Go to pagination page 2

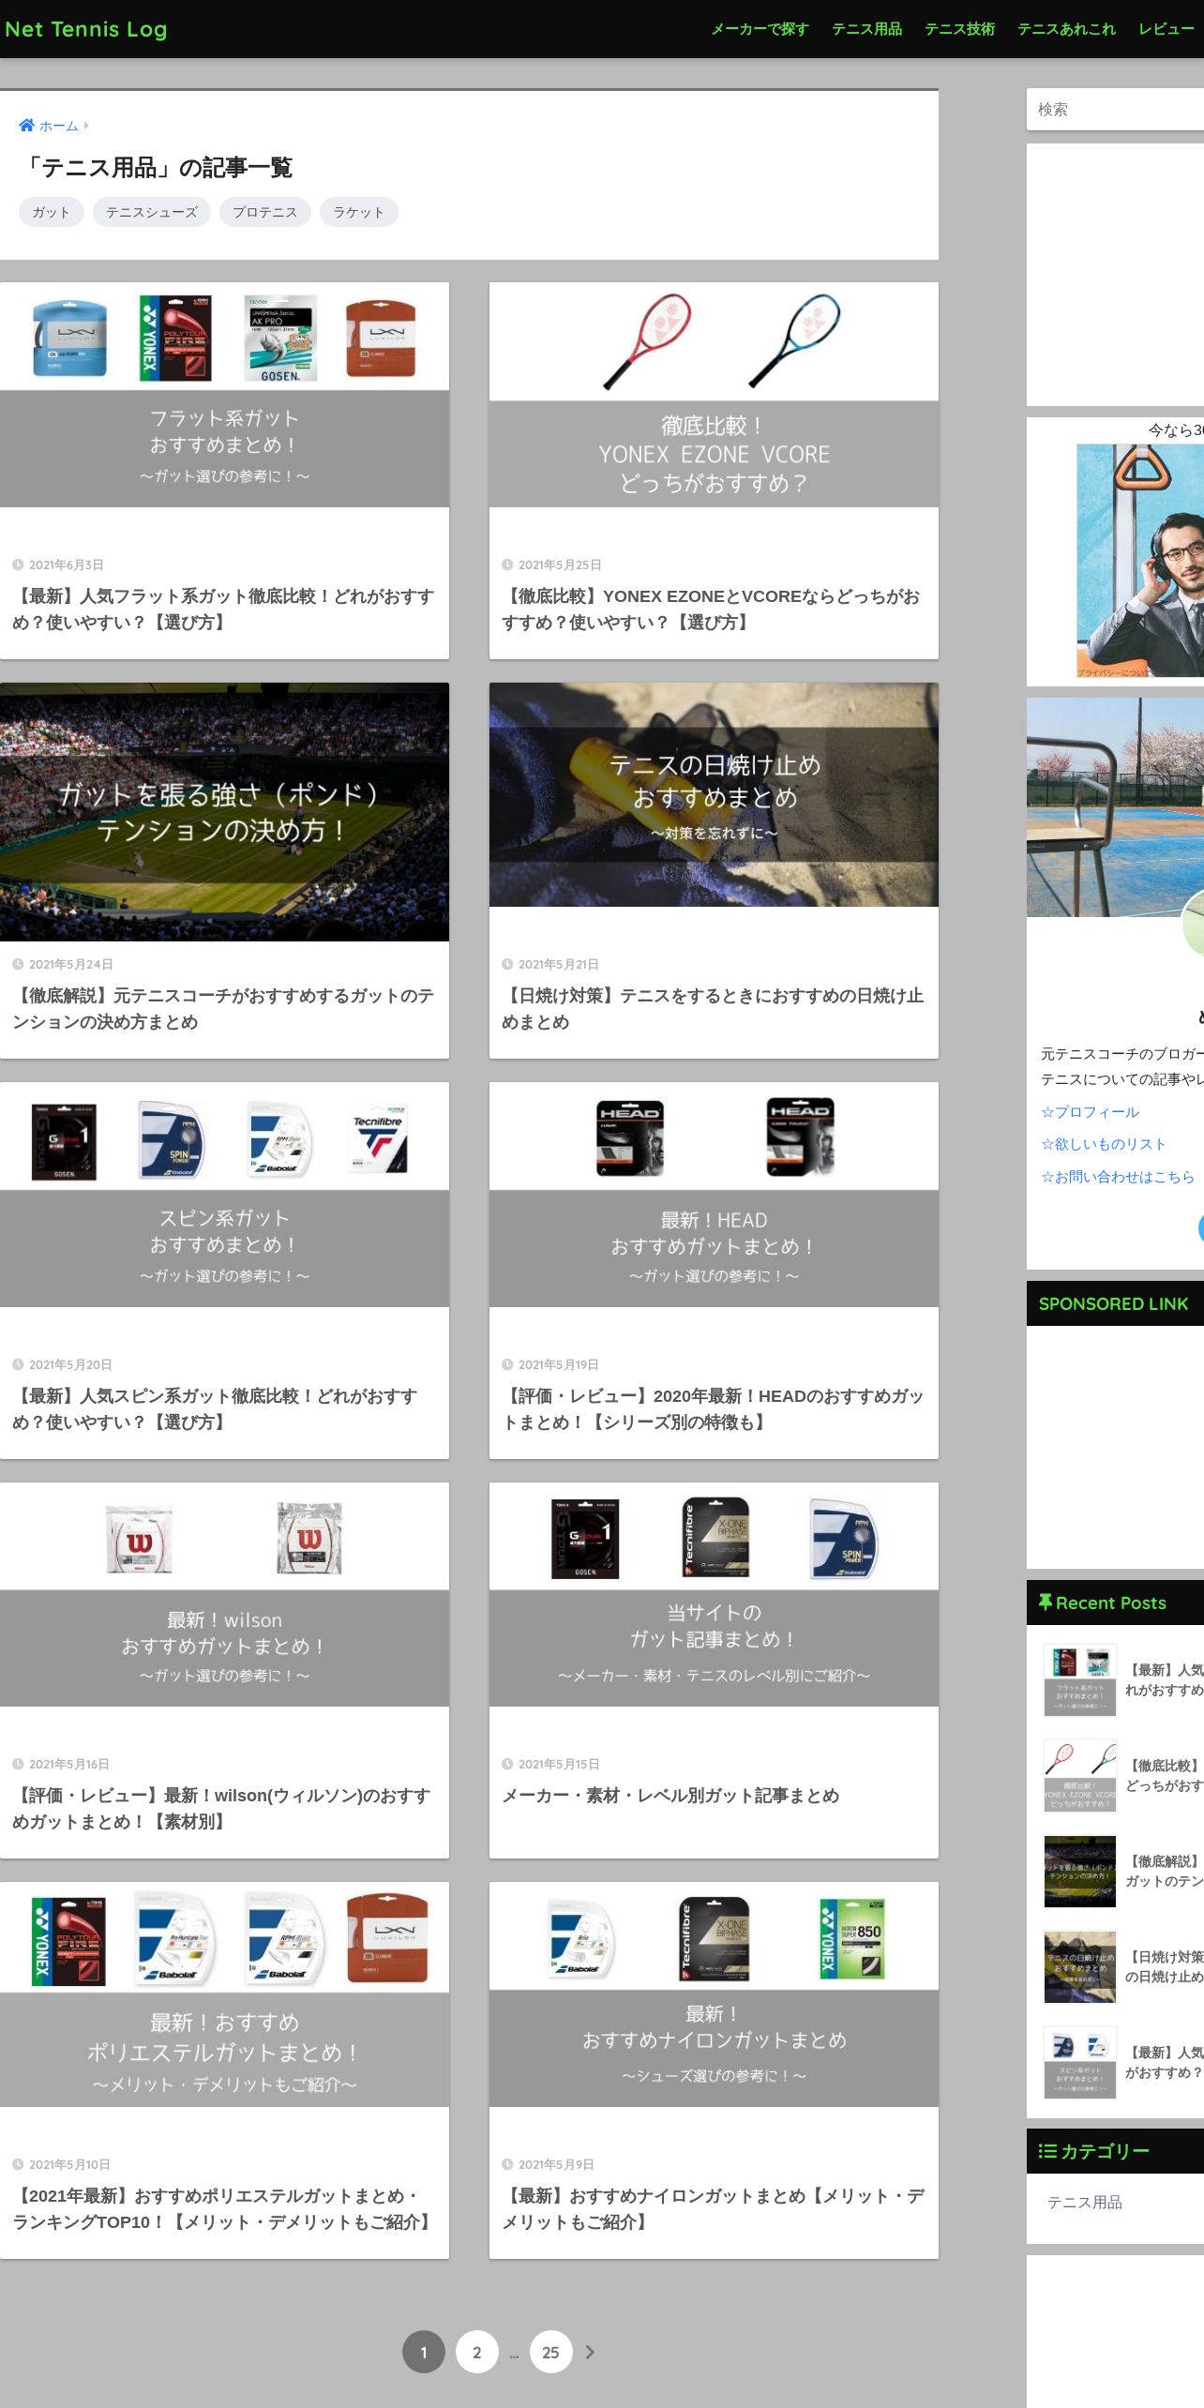[x=477, y=2352]
